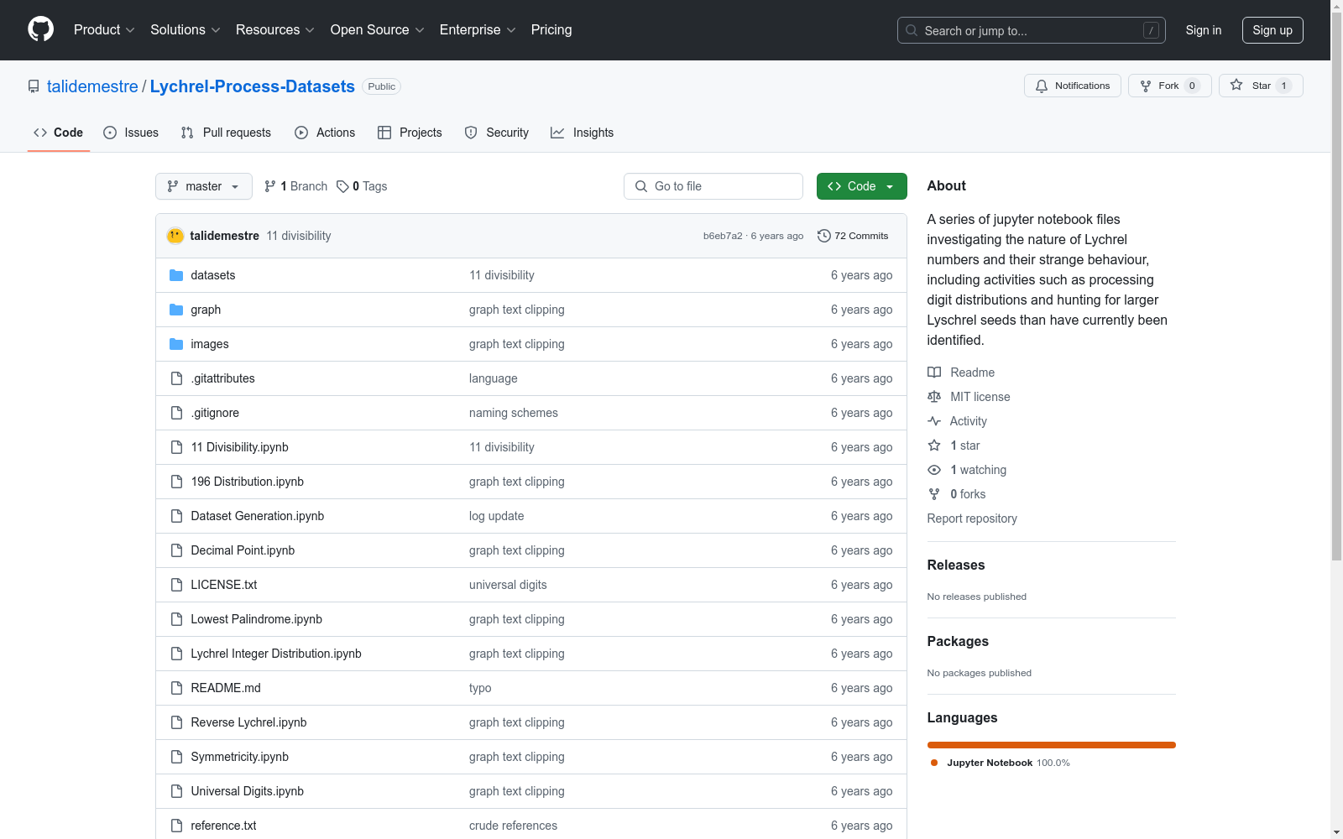1343x839 pixels.
Task: Click the Releases heading link
Action: tap(956, 565)
